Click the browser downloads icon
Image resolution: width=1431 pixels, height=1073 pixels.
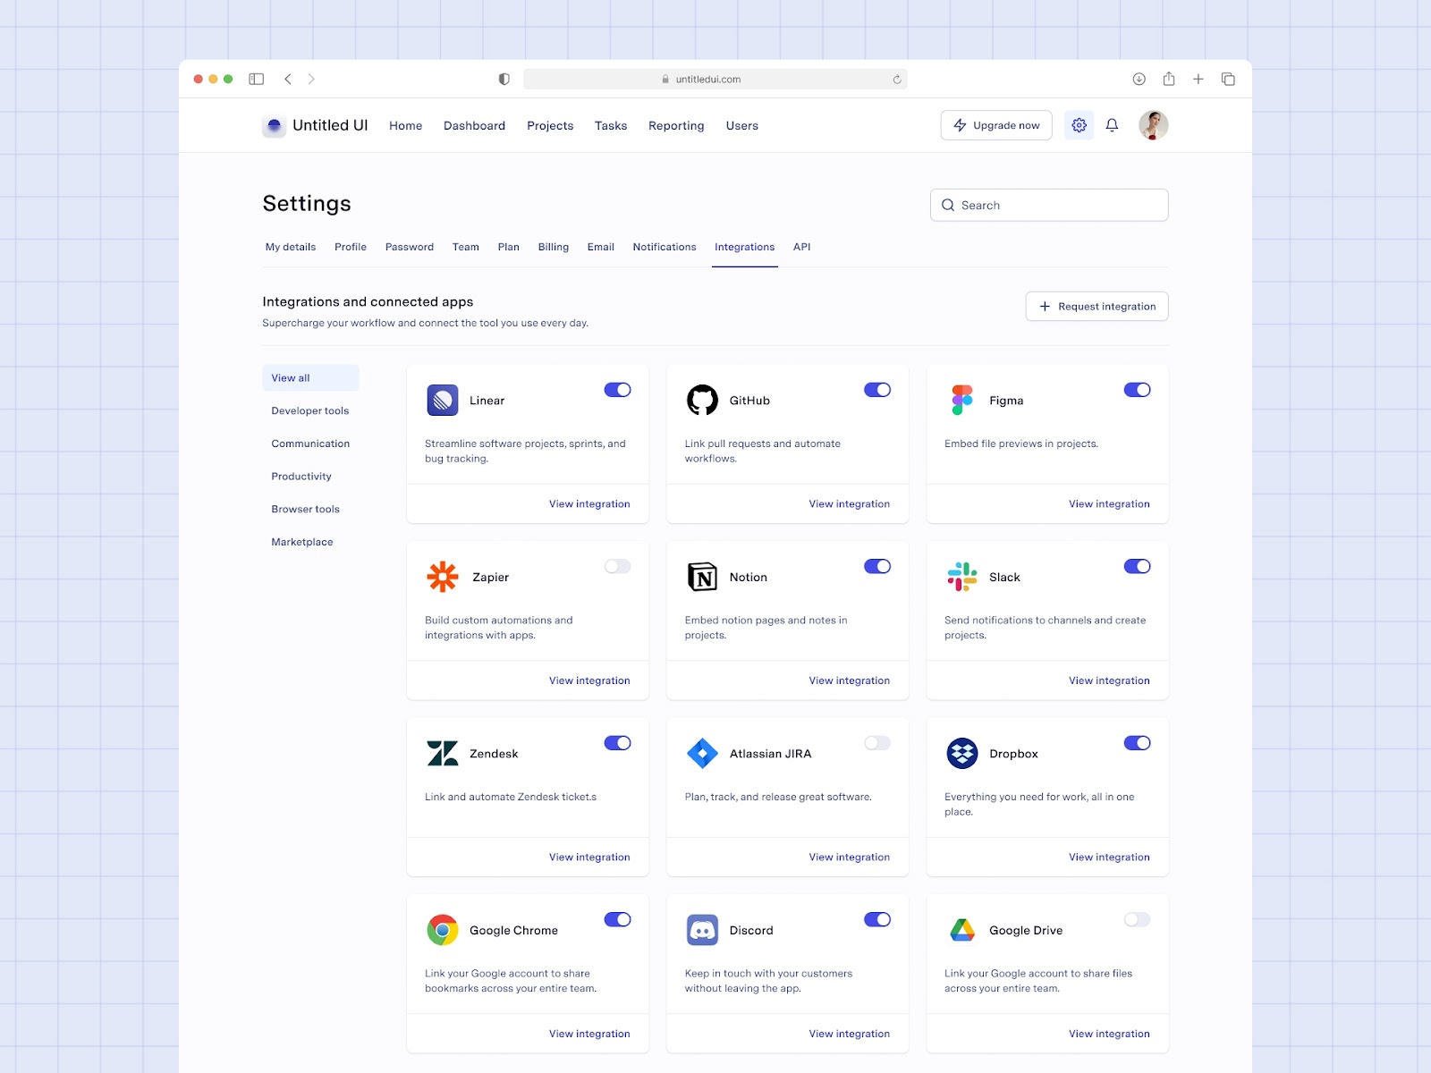pos(1139,79)
